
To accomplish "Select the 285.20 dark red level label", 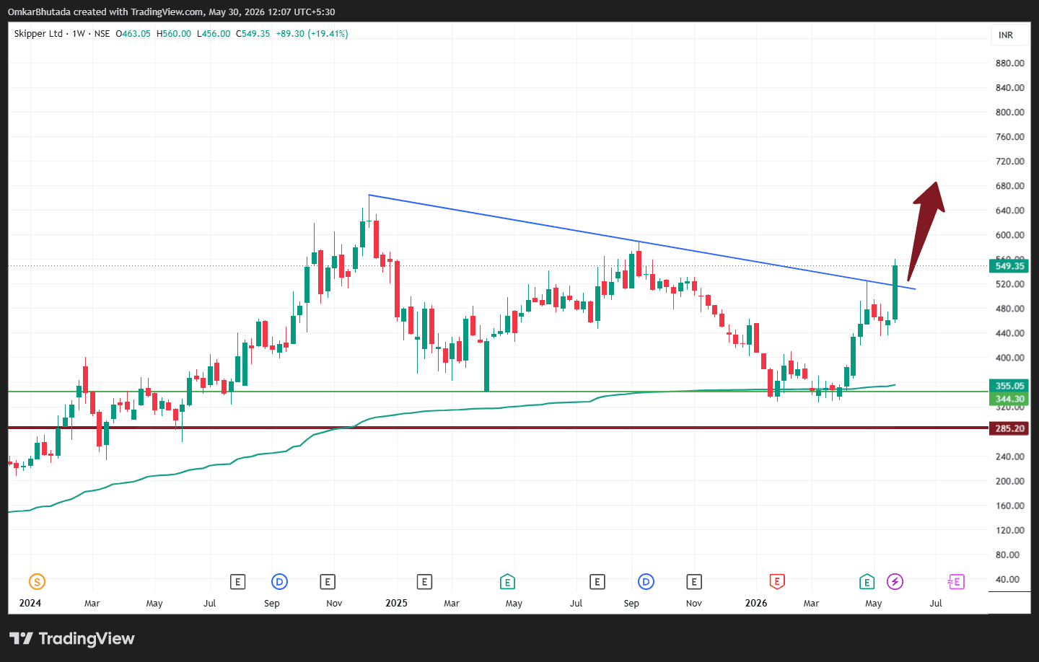I will click(1009, 428).
